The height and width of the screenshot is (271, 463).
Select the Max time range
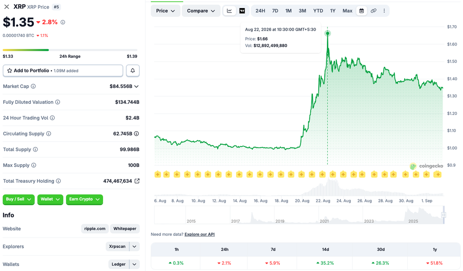tap(348, 11)
